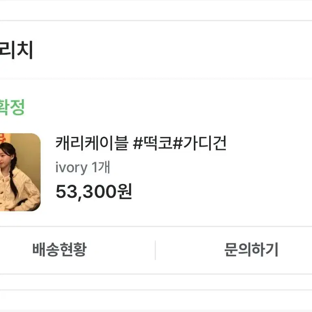Click the horizontal line above 배송현황
Image resolution: width=312 pixels, height=312 pixels.
156,226
